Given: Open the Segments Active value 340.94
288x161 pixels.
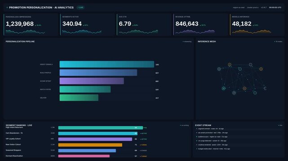Looking at the screenshot, I should (72, 24).
